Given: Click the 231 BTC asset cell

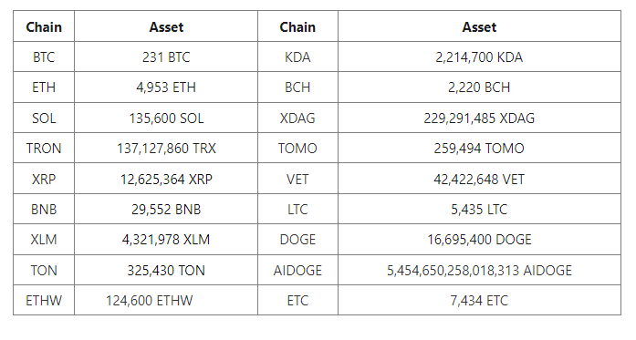Looking at the screenshot, I should [166, 57].
